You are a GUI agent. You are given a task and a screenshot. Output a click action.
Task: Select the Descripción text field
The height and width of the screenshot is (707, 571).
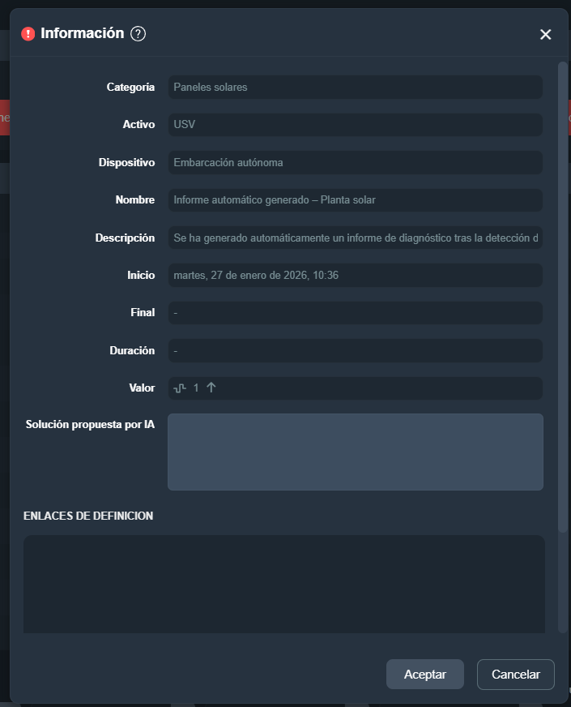click(x=356, y=238)
